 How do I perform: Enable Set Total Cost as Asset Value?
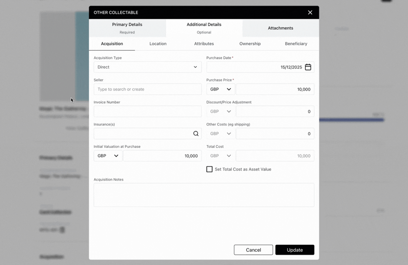pyautogui.click(x=209, y=169)
